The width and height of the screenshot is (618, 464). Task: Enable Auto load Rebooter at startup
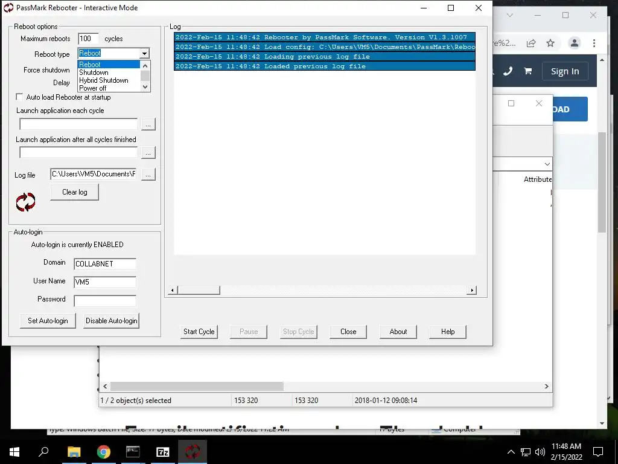pos(19,97)
